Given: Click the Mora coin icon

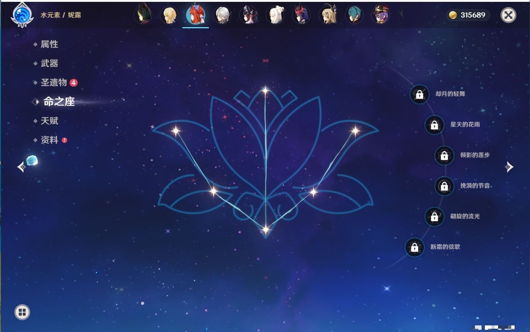Looking at the screenshot, I should tap(453, 15).
